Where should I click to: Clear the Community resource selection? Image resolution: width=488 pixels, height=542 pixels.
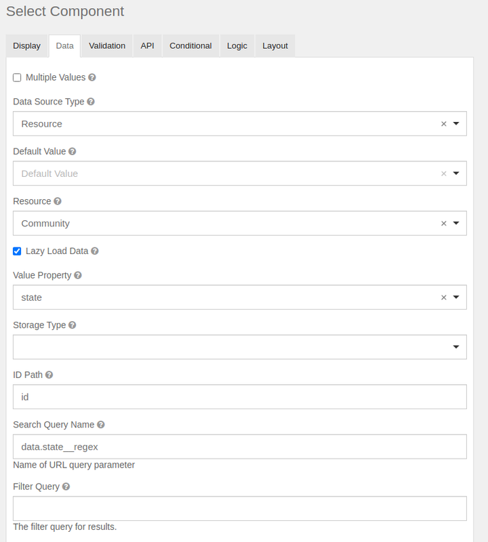click(x=444, y=224)
